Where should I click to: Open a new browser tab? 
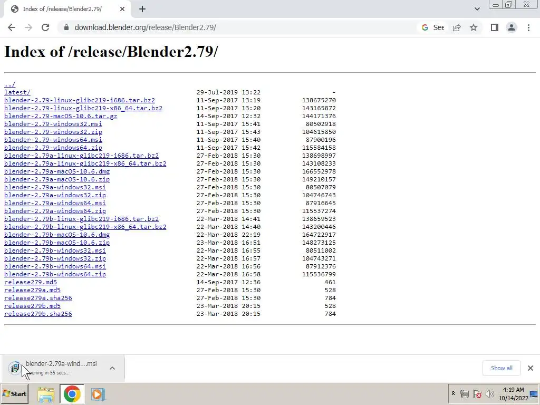click(142, 9)
